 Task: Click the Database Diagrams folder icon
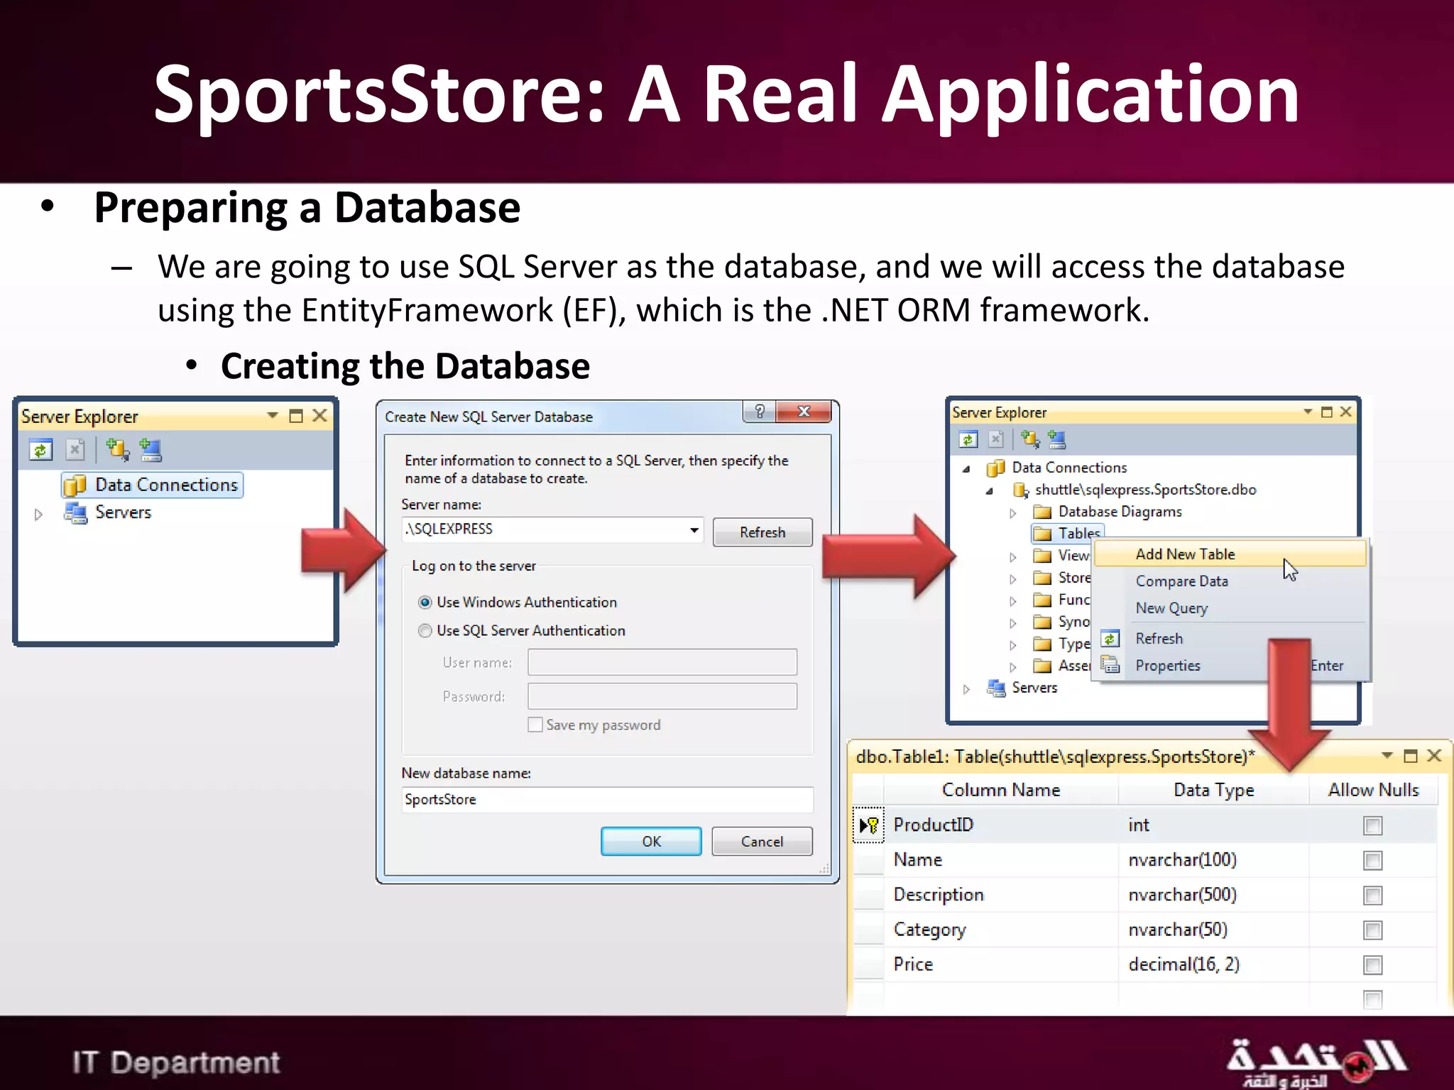tap(1042, 512)
